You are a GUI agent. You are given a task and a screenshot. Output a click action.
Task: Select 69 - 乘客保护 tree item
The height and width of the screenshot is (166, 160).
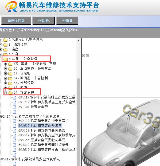click(x=24, y=92)
